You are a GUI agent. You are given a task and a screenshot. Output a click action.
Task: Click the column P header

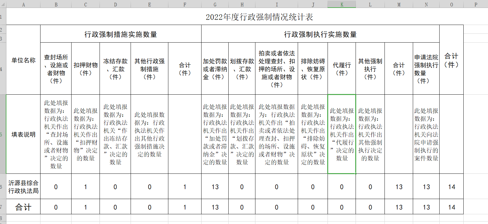coord(476,4)
